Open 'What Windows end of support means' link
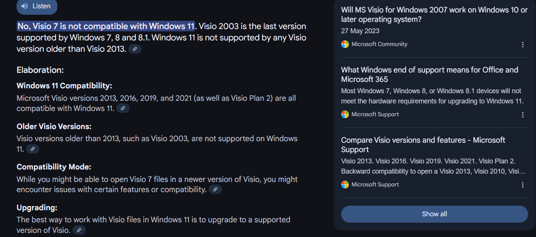 pos(430,74)
